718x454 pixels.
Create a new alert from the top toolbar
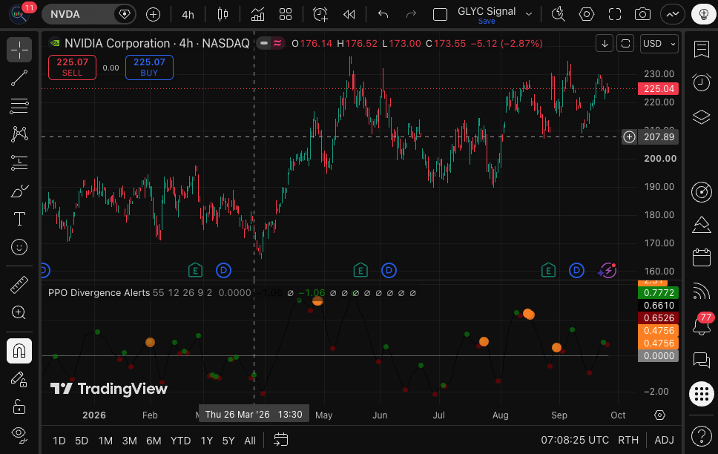coord(320,14)
